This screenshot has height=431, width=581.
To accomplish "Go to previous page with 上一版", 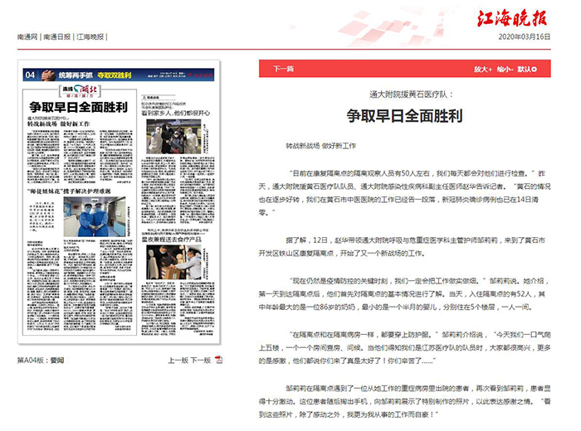I will tap(178, 361).
